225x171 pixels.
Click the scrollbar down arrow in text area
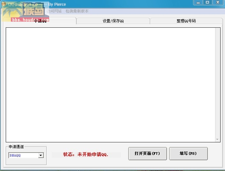pos(218,139)
